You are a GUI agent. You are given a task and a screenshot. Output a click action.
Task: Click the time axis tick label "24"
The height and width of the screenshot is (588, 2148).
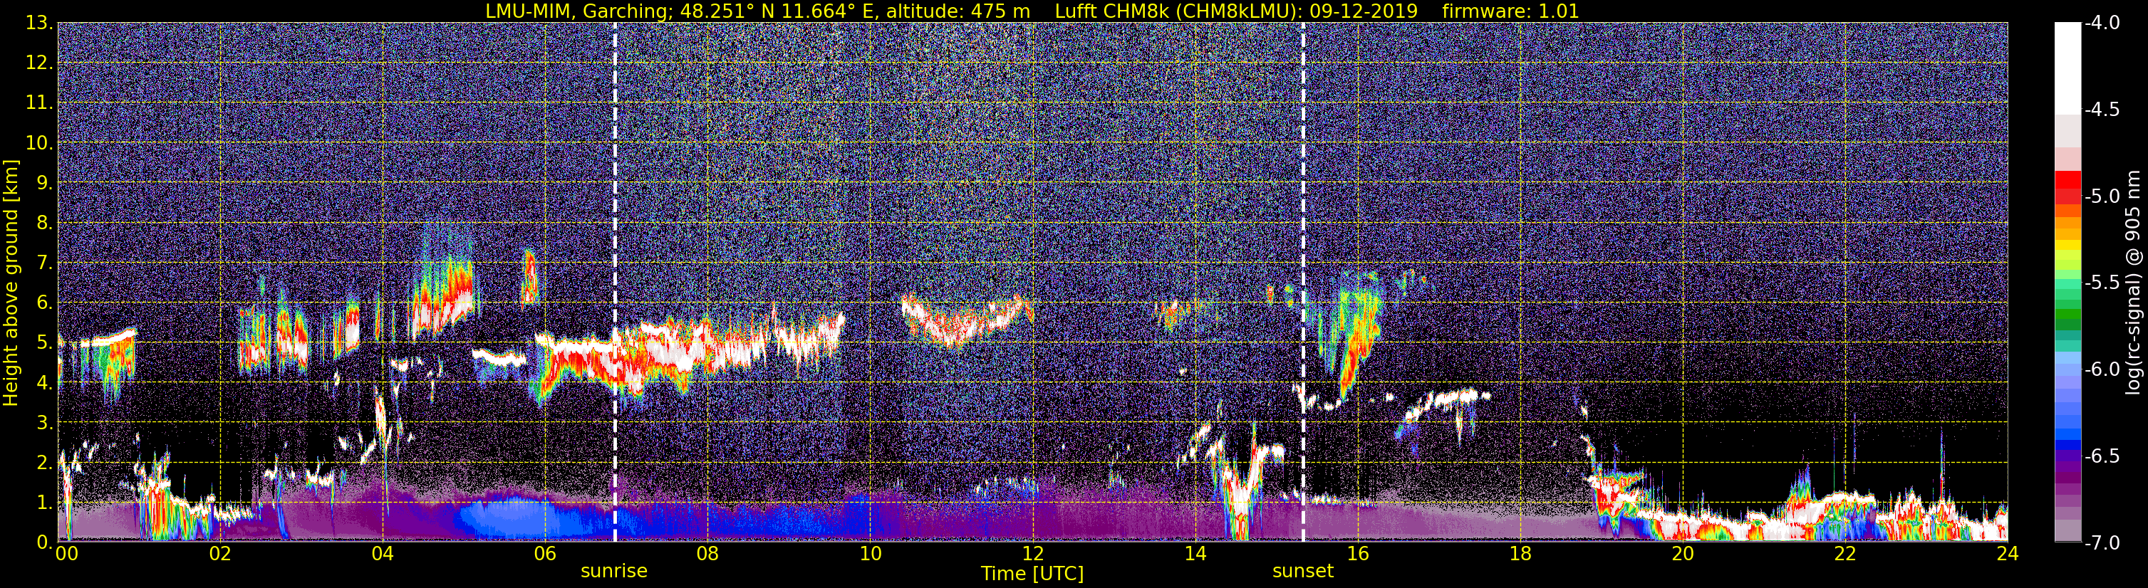(x=2007, y=554)
